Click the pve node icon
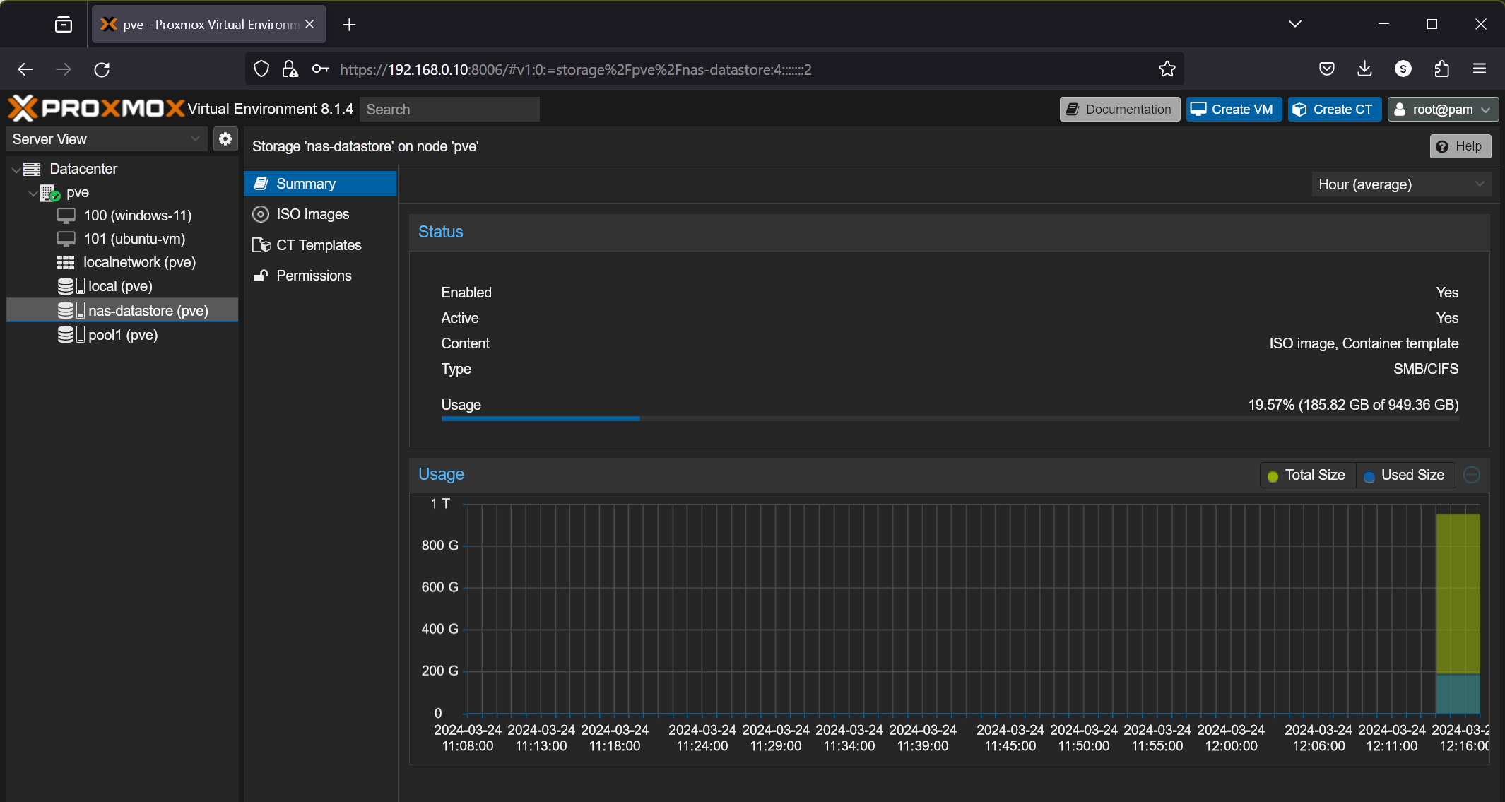The image size is (1505, 802). pos(49,192)
